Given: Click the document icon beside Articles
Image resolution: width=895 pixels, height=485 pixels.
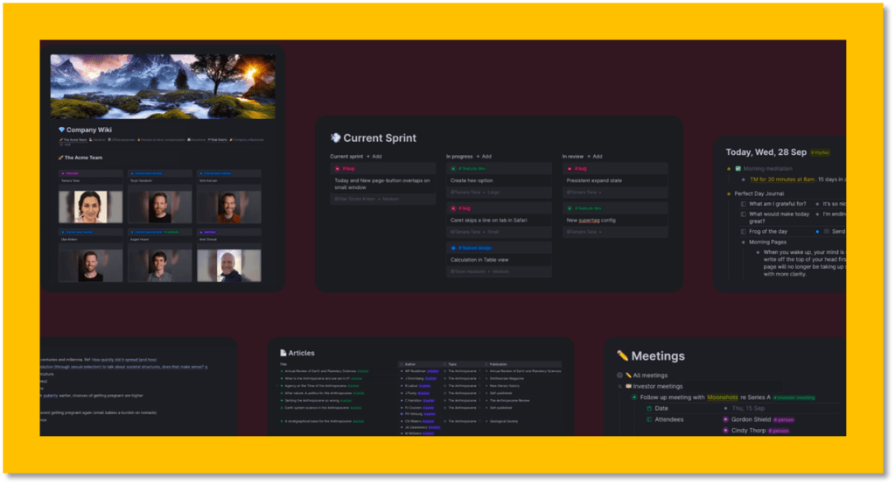Looking at the screenshot, I should [283, 352].
